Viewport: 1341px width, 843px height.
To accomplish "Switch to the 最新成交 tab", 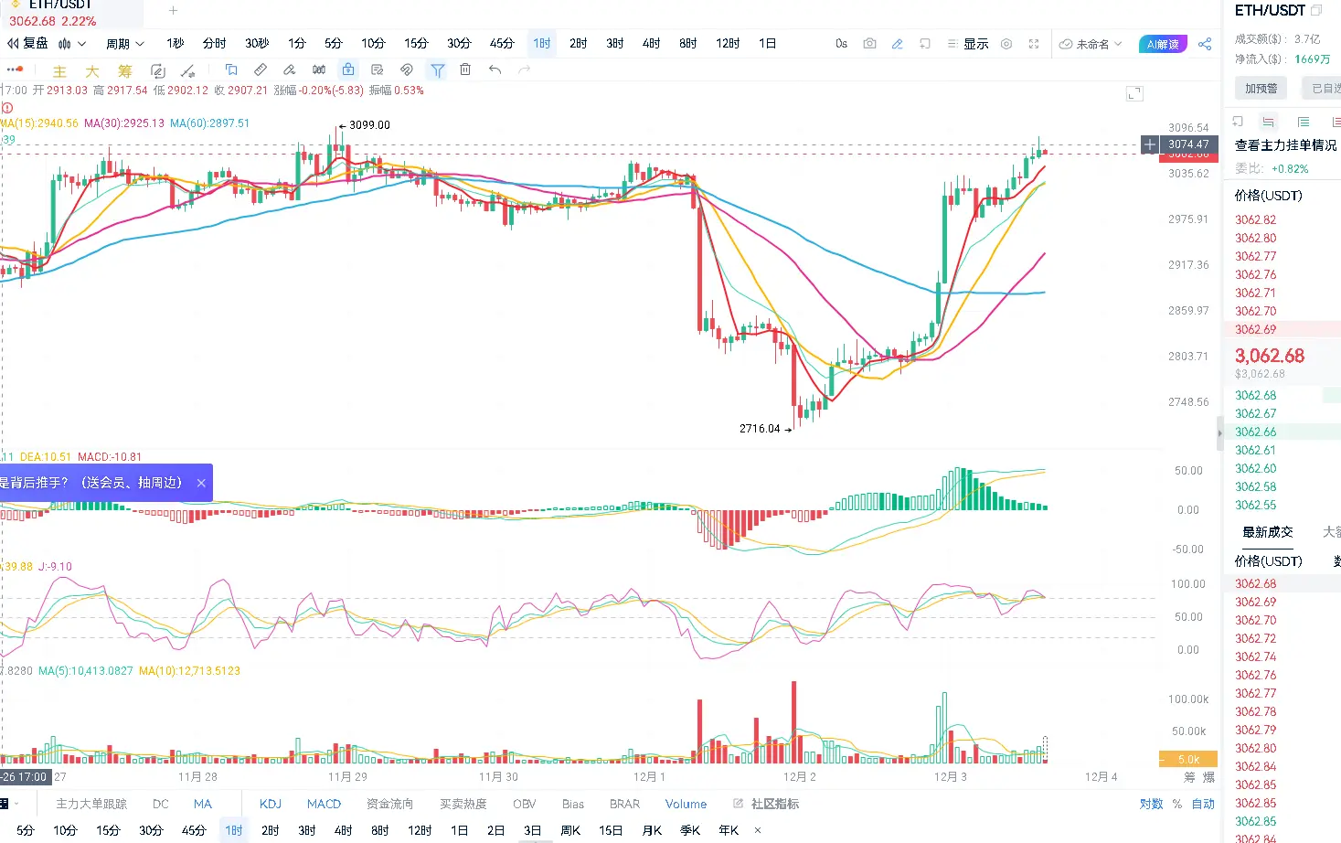I will coord(1268,532).
